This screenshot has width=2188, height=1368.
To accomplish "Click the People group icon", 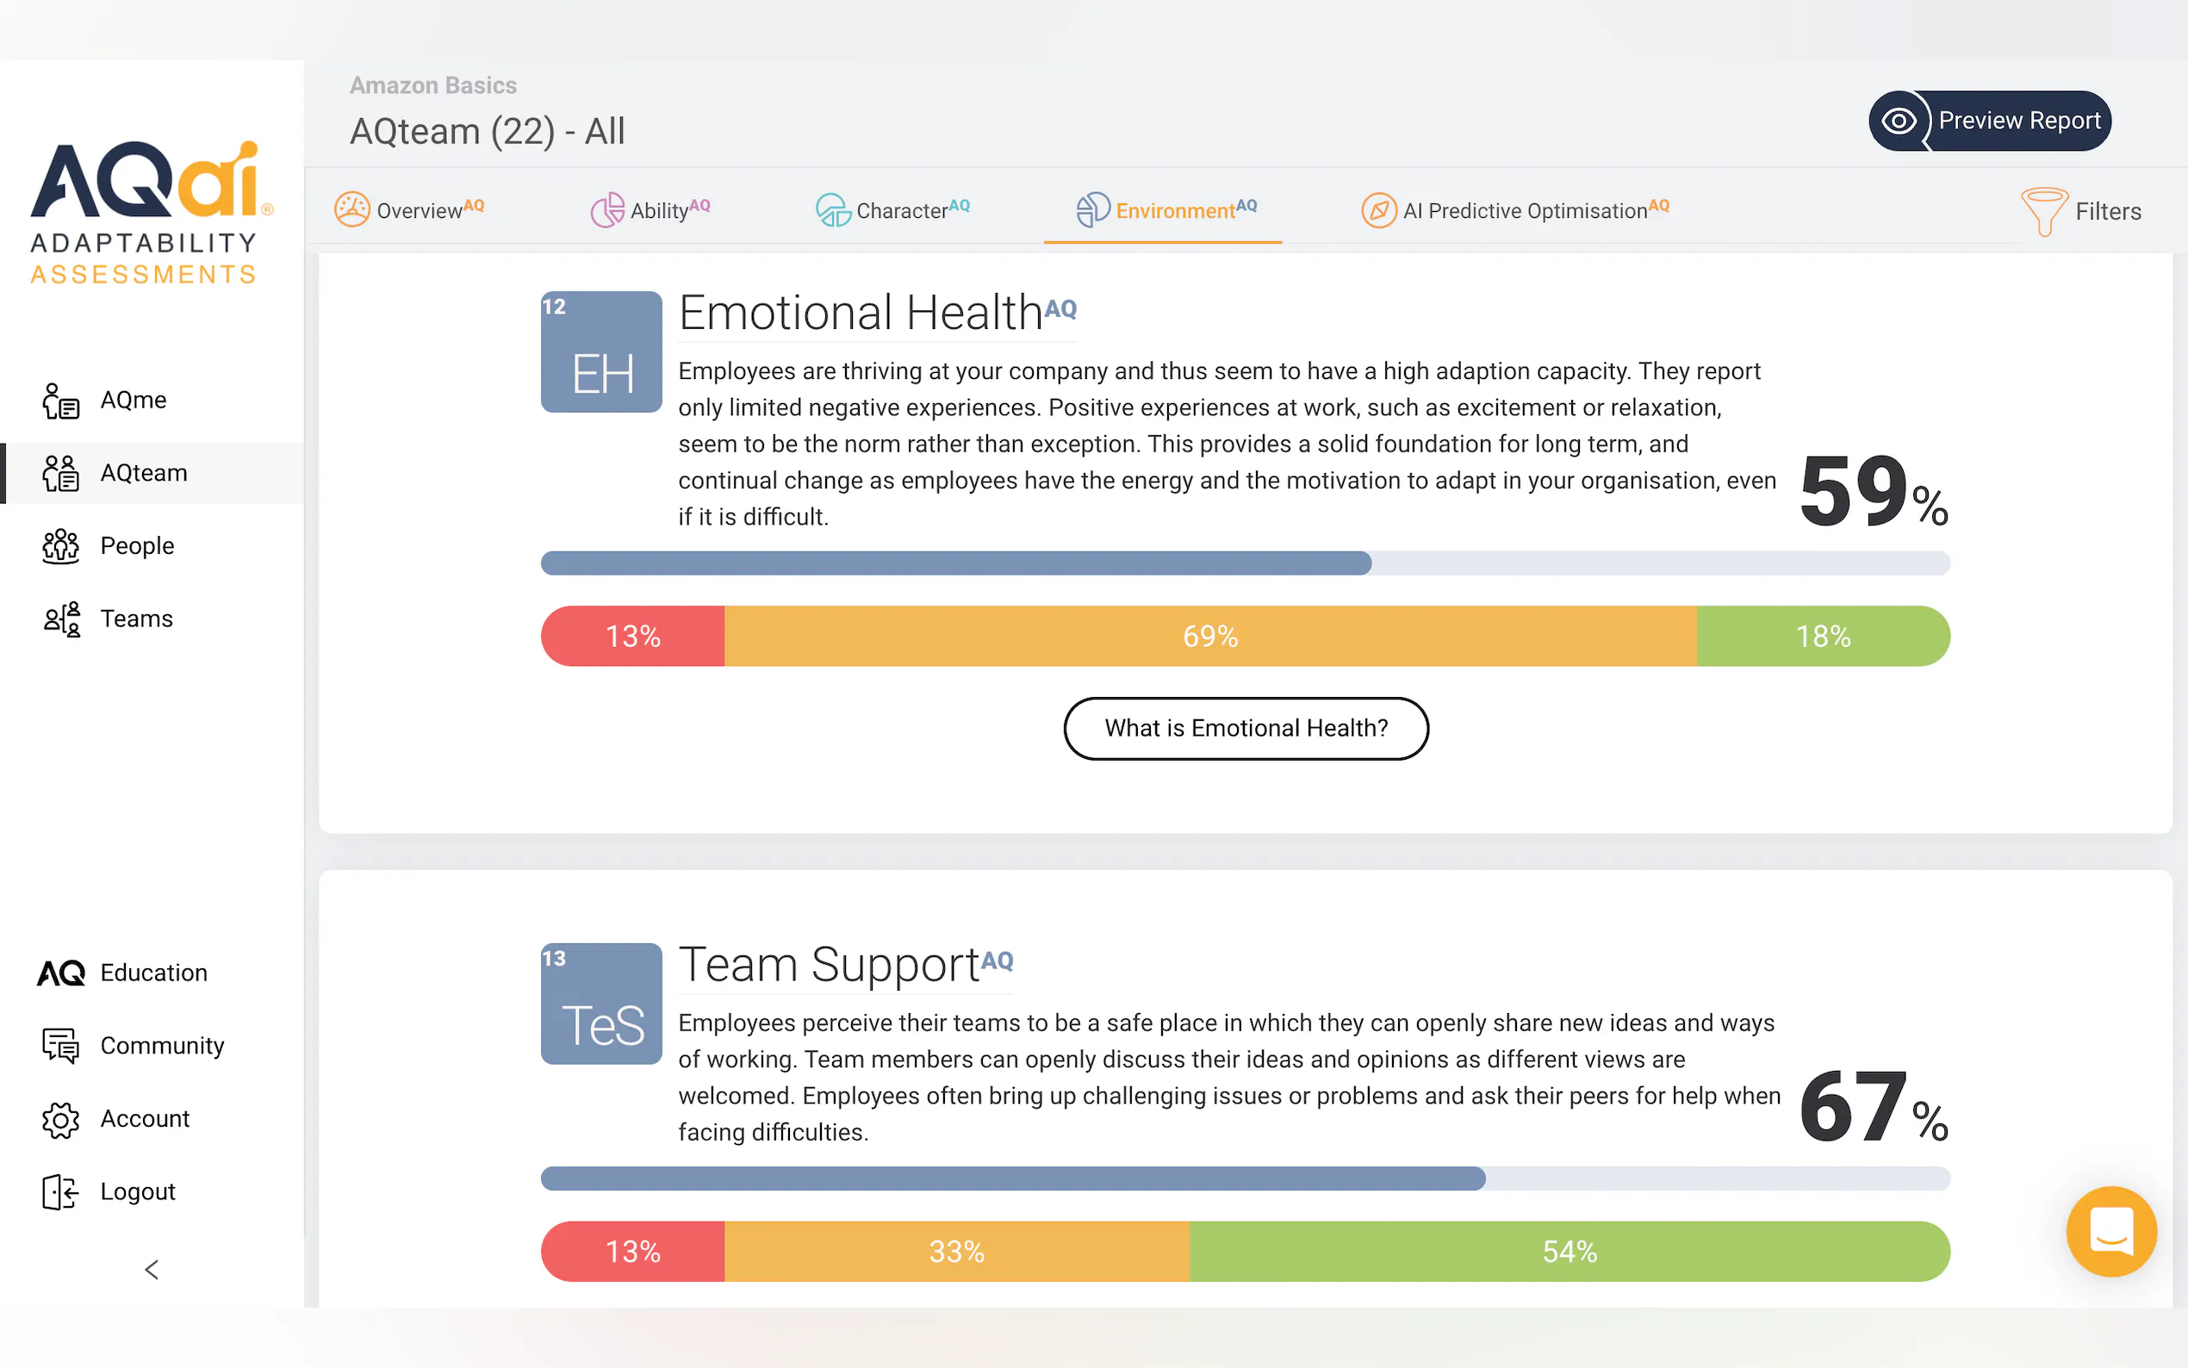I will click(x=60, y=546).
